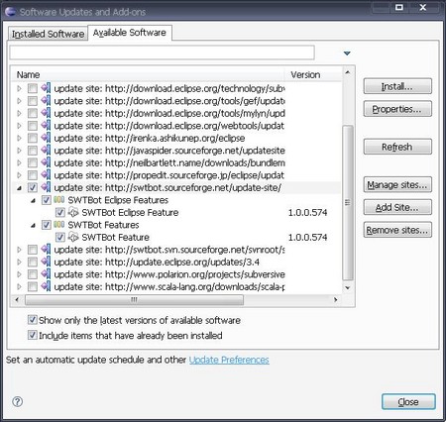Uncheck SWTBot Eclipse Feature item checkbox

click(59, 212)
